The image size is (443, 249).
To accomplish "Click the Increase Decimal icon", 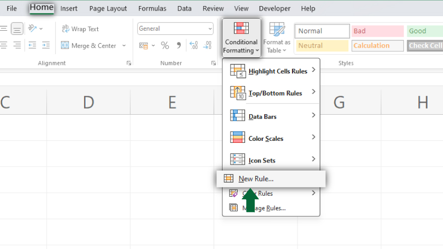I will tap(193, 46).
